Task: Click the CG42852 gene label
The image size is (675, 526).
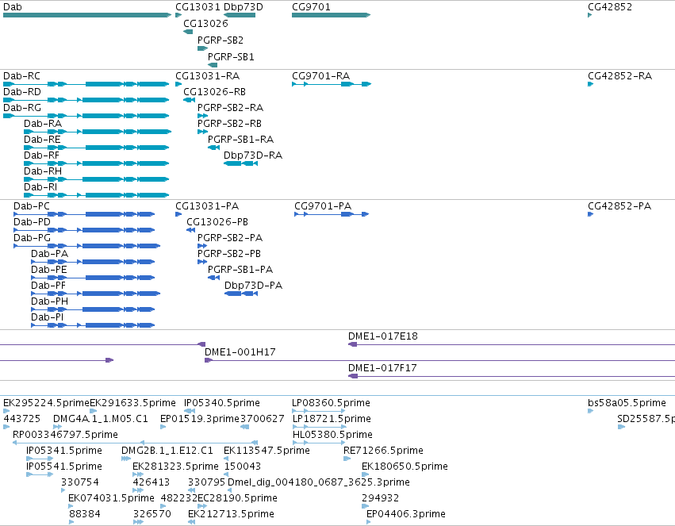Action: tap(610, 7)
